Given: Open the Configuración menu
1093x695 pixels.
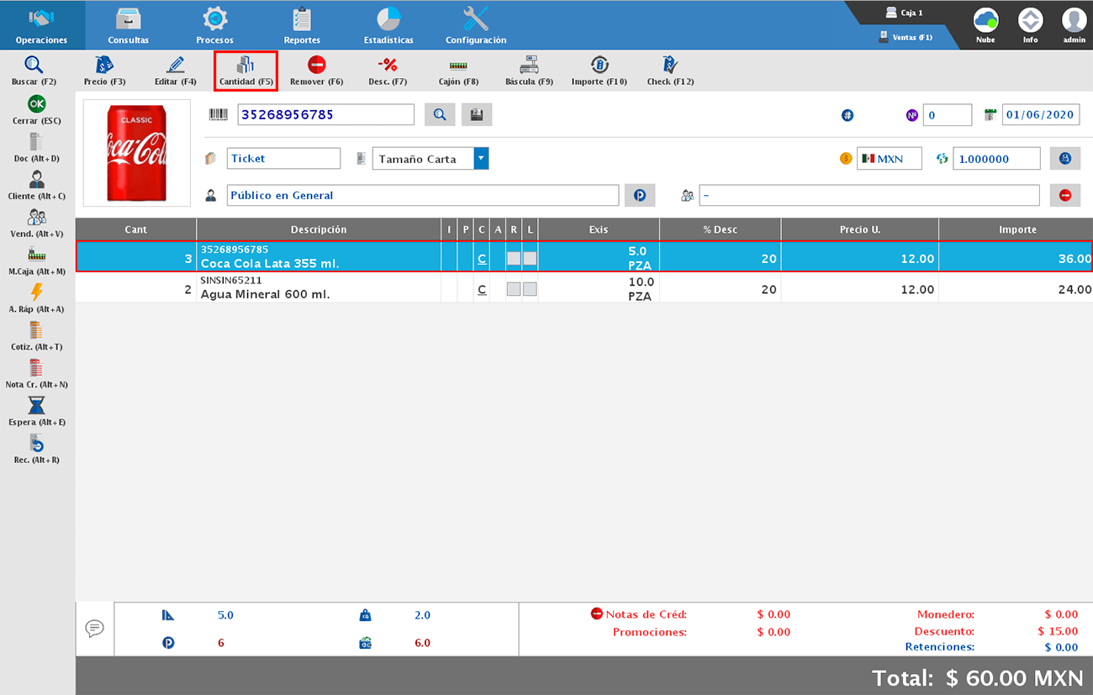Looking at the screenshot, I should pos(476,25).
